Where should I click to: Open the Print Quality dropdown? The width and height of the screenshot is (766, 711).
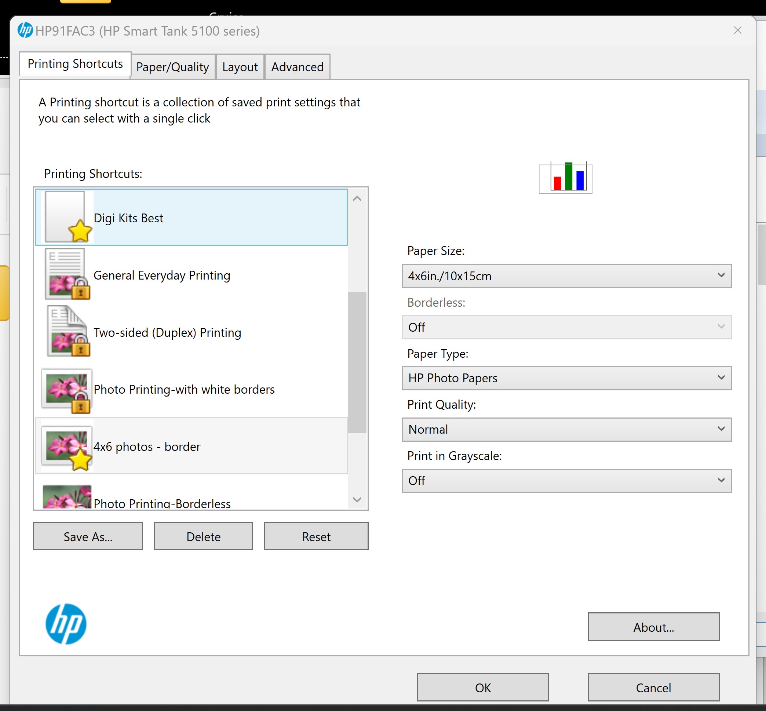pyautogui.click(x=566, y=429)
